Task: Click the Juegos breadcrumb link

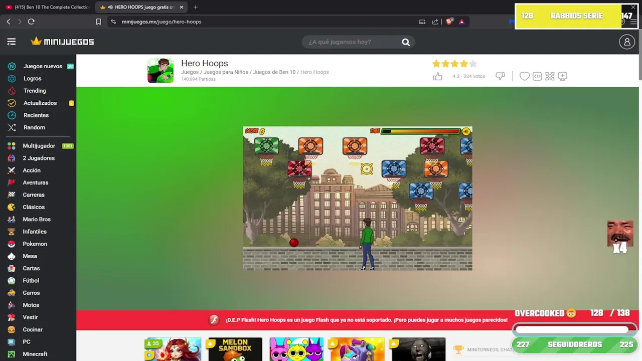Action: (x=190, y=72)
